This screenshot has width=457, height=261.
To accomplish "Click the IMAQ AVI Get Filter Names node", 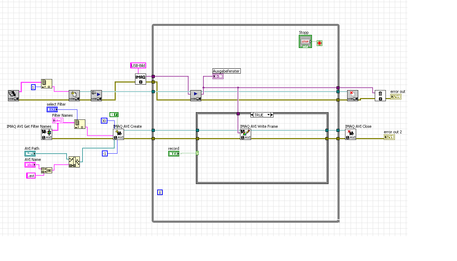I will tap(47, 134).
